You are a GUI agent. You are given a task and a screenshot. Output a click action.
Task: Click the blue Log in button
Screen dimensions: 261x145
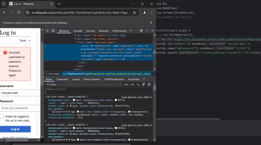click(x=15, y=129)
